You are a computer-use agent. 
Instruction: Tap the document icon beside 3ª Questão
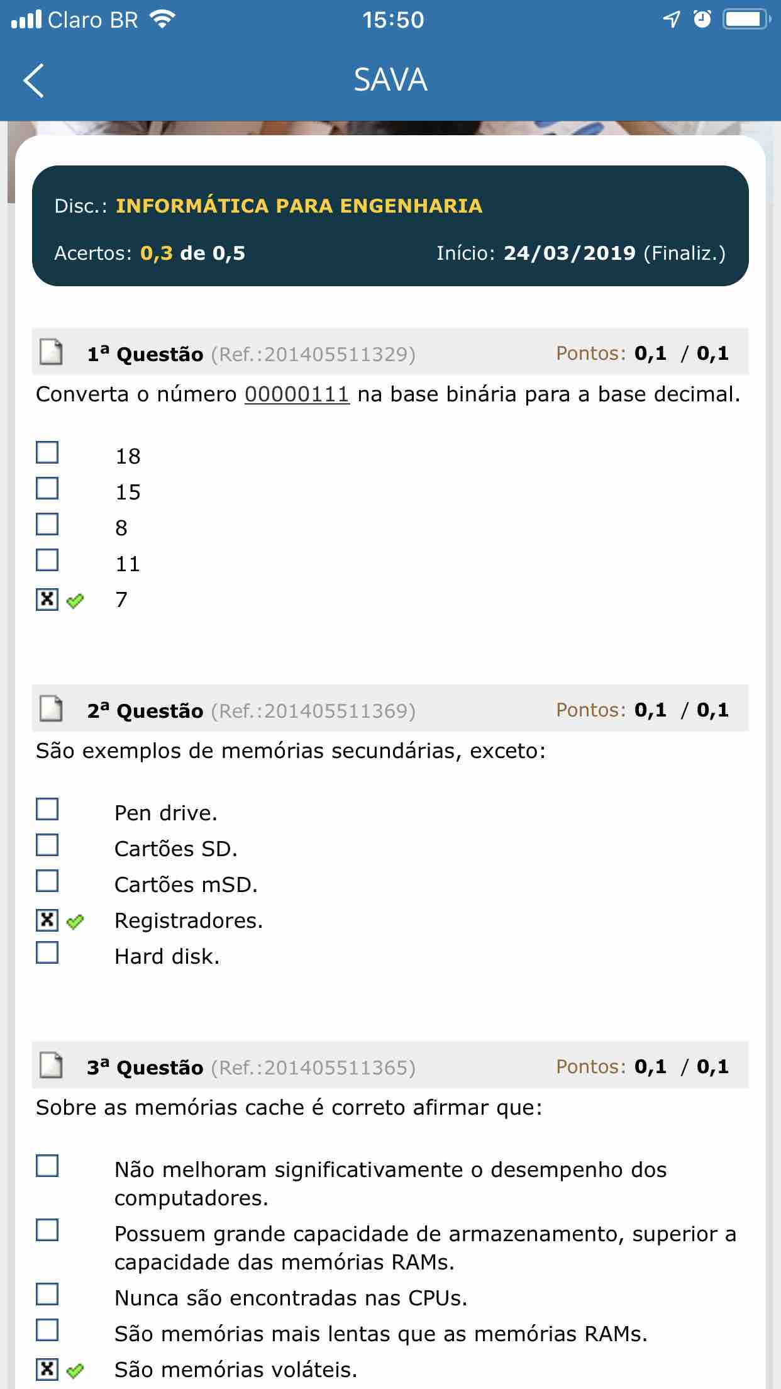pyautogui.click(x=51, y=1066)
